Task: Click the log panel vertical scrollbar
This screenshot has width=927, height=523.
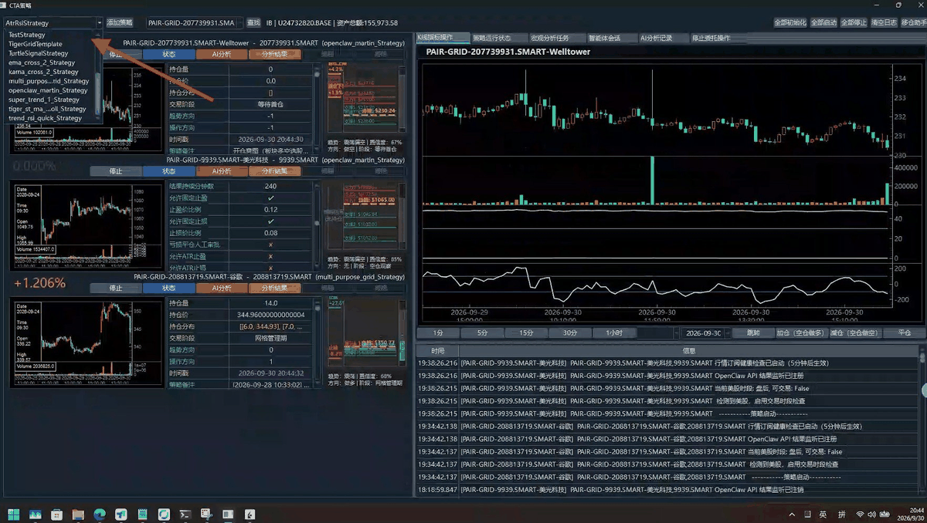Action: click(922, 424)
